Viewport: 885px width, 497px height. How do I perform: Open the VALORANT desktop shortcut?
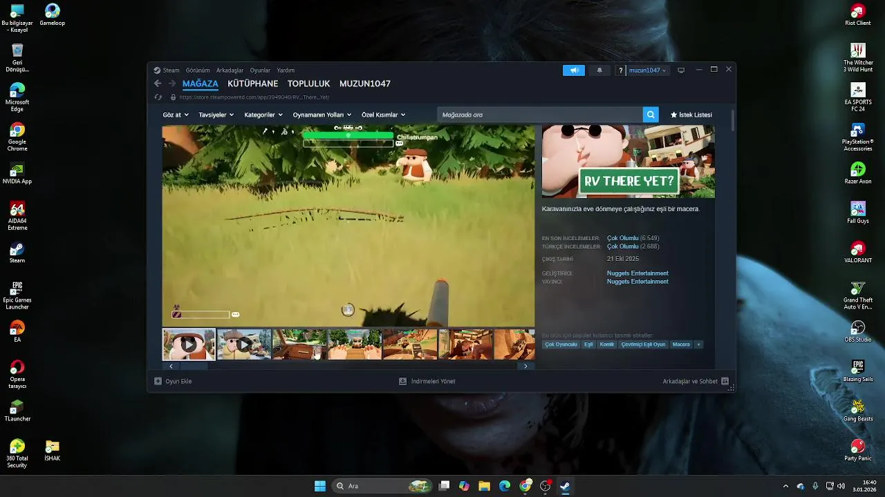(x=858, y=252)
